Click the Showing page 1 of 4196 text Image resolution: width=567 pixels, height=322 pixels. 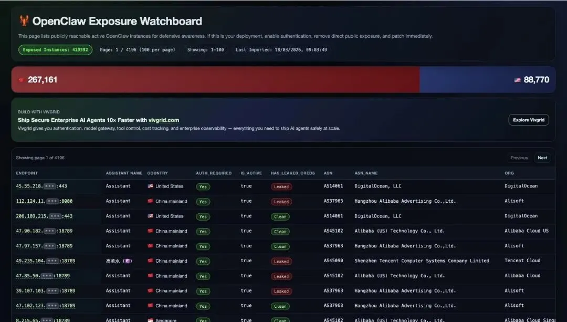pyautogui.click(x=40, y=158)
